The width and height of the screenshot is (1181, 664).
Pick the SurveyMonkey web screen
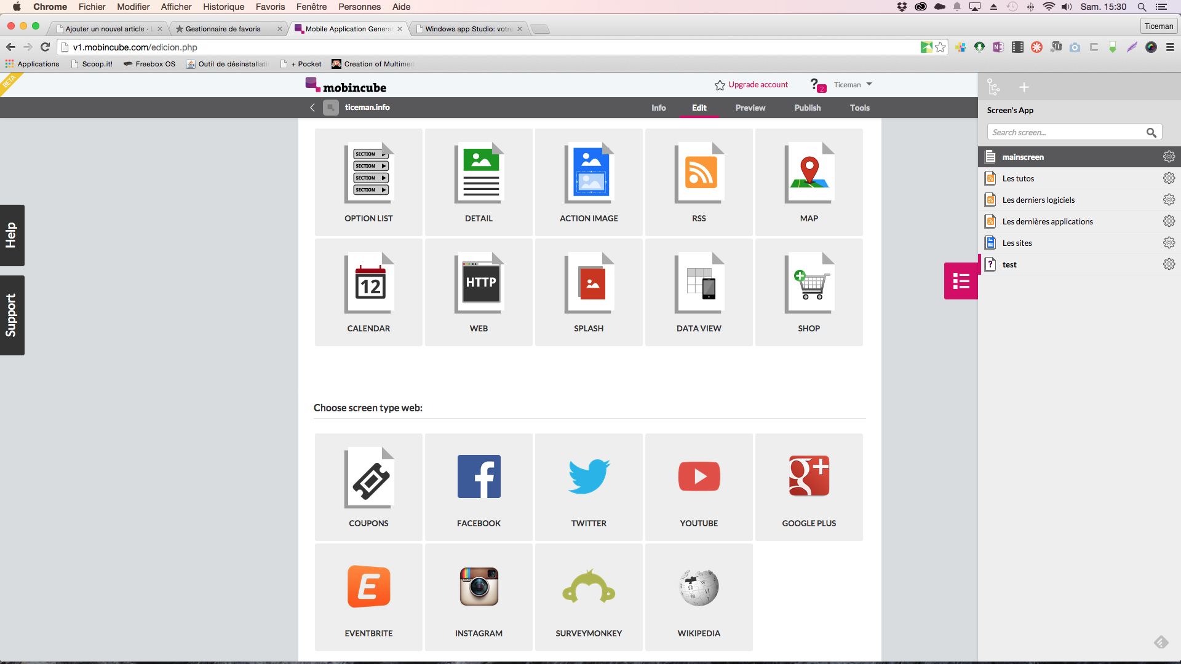click(589, 597)
